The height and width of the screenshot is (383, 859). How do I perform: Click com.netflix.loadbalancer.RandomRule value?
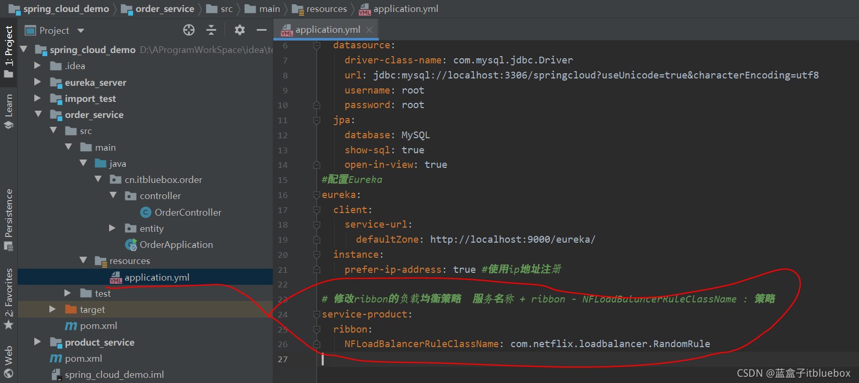[x=610, y=344]
